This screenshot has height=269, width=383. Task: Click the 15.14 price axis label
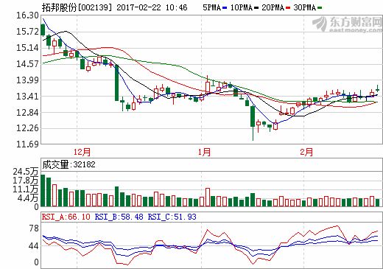(27, 48)
